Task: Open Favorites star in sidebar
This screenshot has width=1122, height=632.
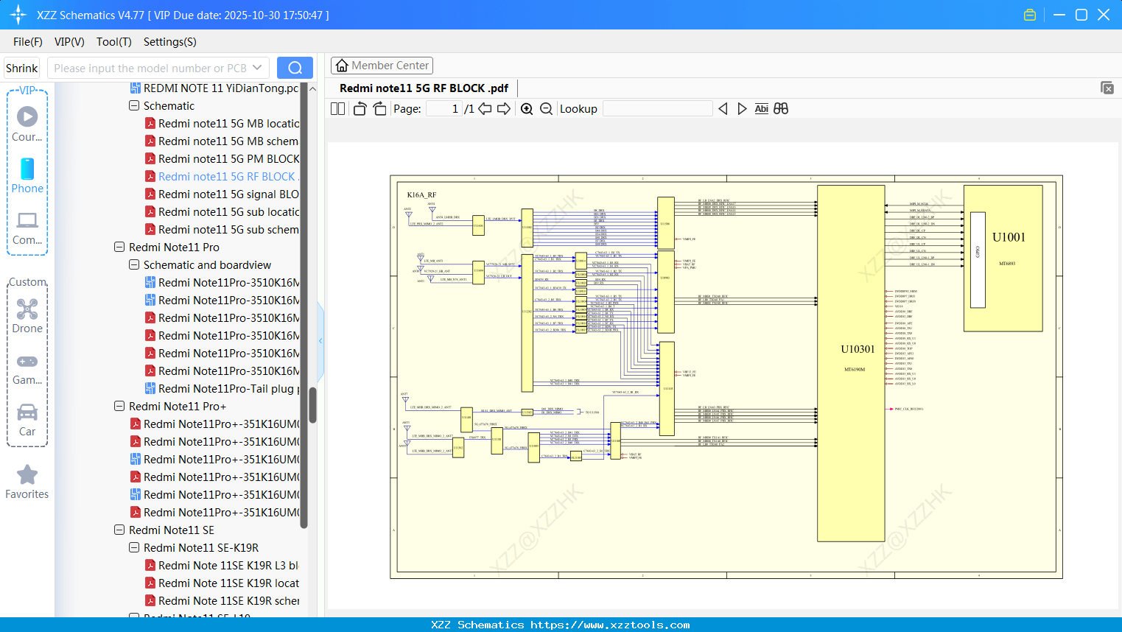Action: pos(27,482)
